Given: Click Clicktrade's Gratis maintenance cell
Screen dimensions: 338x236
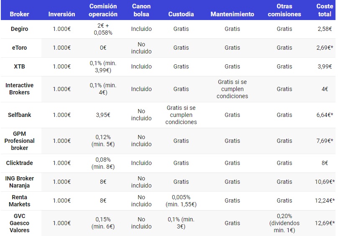Looking at the screenshot, I should tap(233, 163).
